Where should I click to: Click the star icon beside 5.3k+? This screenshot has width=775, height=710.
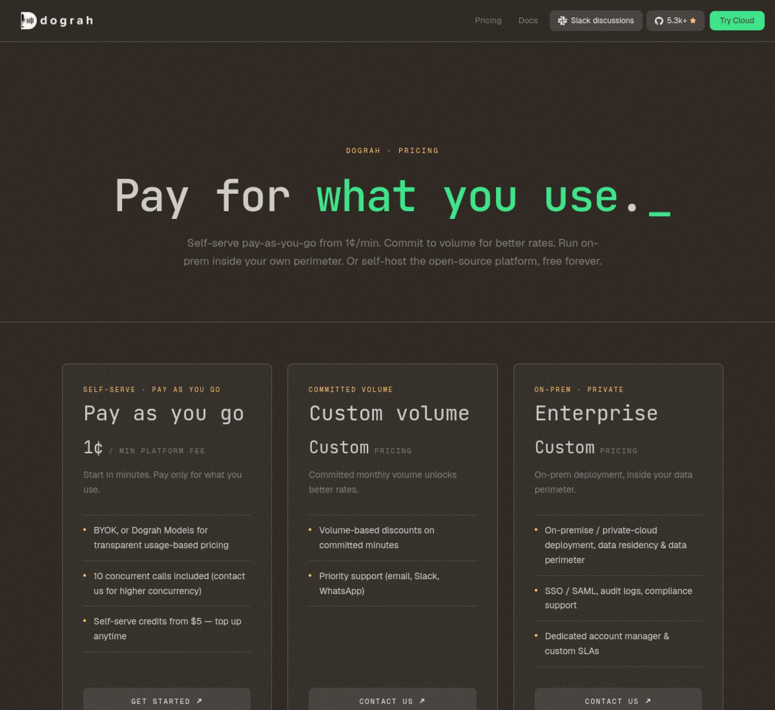[x=693, y=20]
